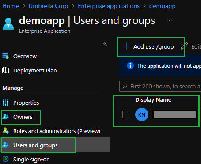Click the Add user/group button
The height and width of the screenshot is (164, 201).
(148, 46)
